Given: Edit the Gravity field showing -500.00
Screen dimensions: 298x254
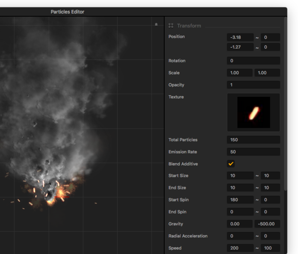Looking at the screenshot, I should [x=267, y=224].
